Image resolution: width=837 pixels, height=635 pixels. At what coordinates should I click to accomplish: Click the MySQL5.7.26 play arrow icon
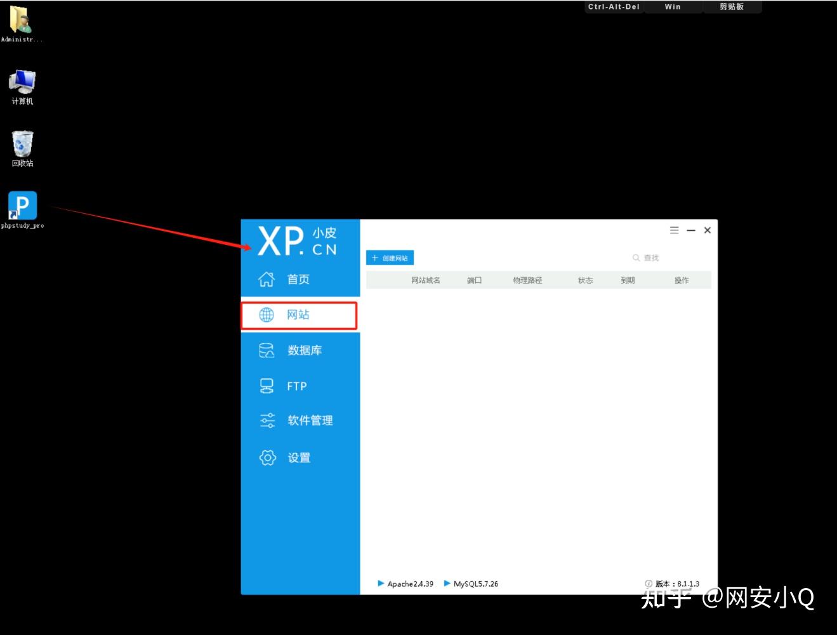447,583
